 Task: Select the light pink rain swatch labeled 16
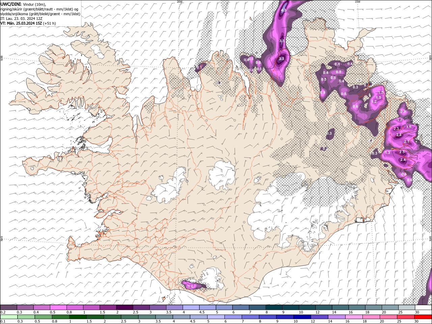point(354,317)
